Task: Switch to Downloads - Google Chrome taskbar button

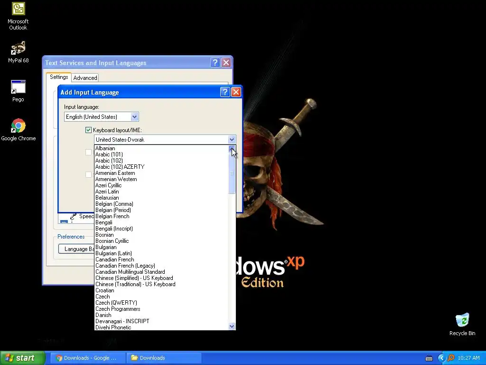Action: [x=88, y=358]
